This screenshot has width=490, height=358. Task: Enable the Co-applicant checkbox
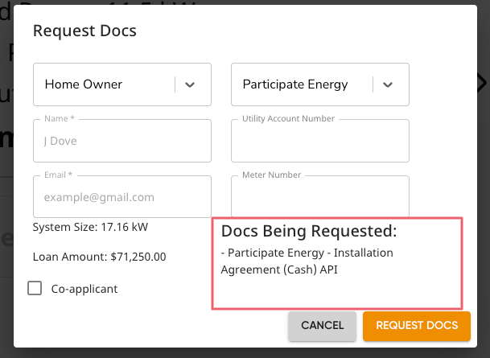pos(35,288)
